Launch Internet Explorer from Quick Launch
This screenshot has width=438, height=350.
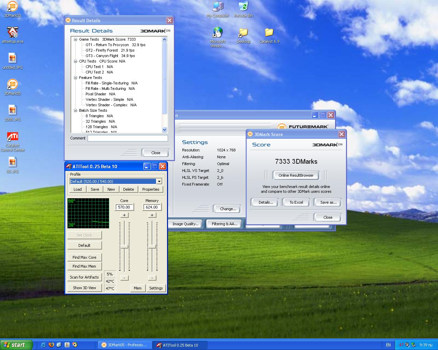click(x=43, y=345)
